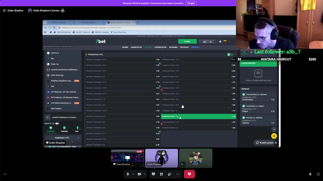Screen dimensions: 323x181
Task: Switch to grid layout in market header
Action: coord(229,55)
